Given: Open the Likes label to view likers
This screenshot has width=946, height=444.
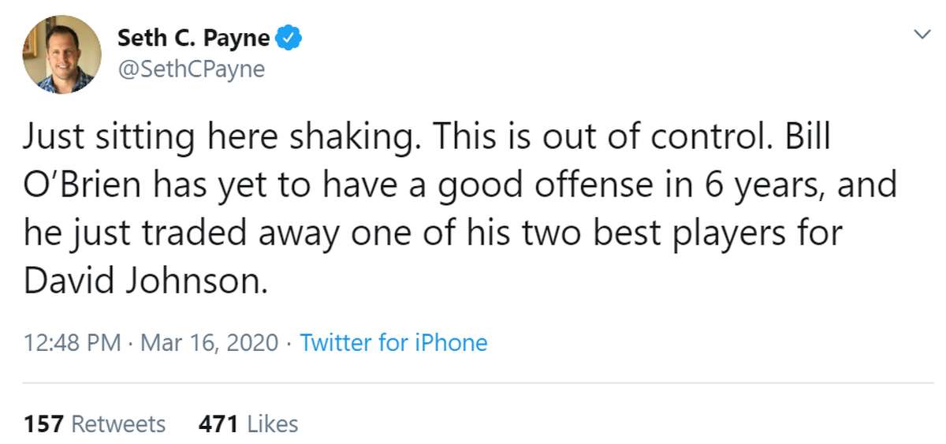Looking at the screenshot, I should coord(272,423).
